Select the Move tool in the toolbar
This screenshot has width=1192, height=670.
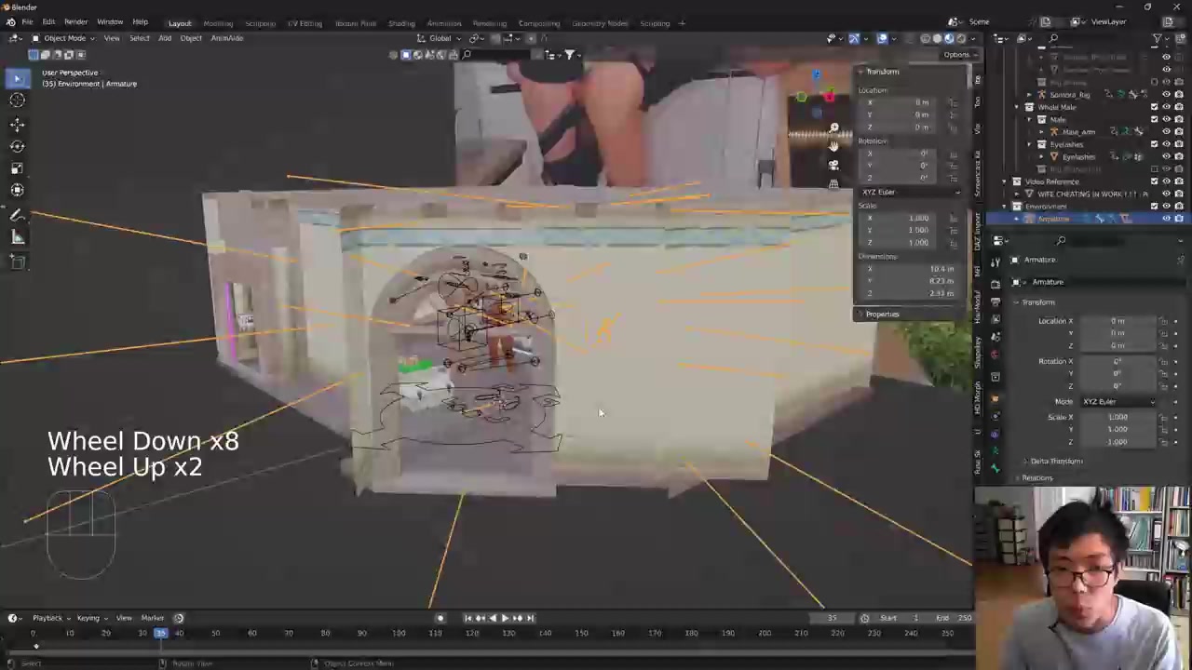[x=17, y=124]
